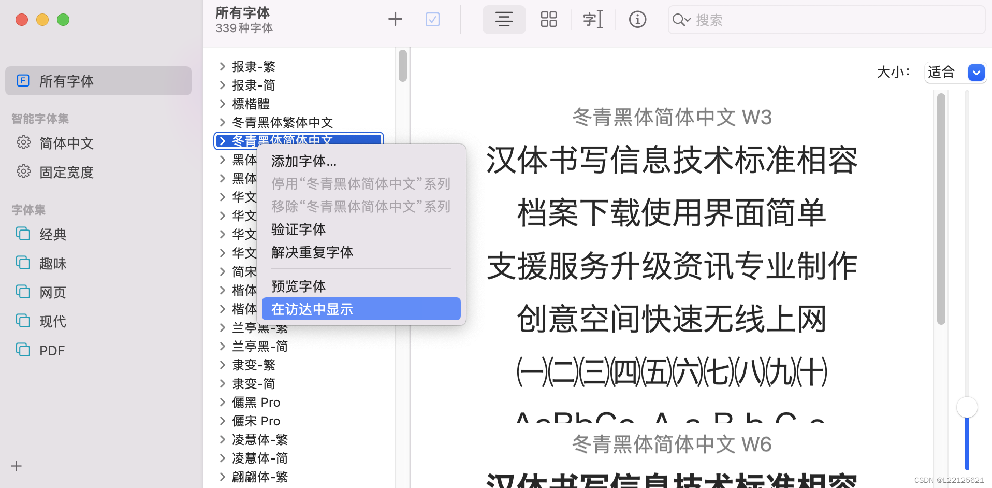The height and width of the screenshot is (488, 992).
Task: Expand 冬青黑体繁体中文 font family
Action: point(223,122)
